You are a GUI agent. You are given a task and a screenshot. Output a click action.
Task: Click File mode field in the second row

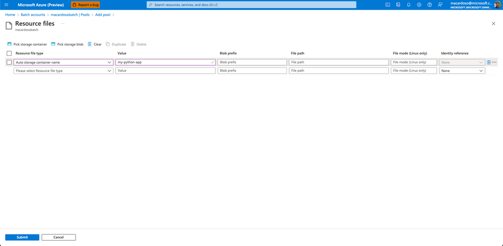click(x=414, y=71)
